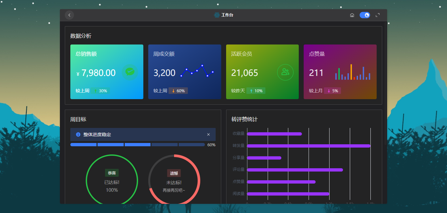
Task: Dismiss the 整体进度稳定 alert
Action: 208,134
